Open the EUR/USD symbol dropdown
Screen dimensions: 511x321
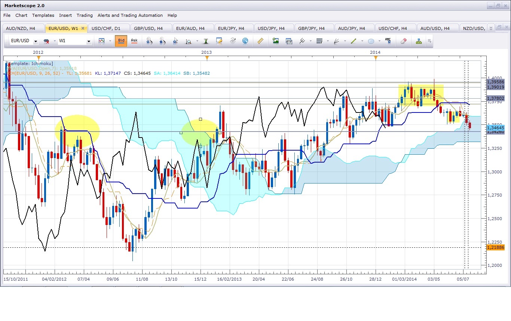coord(36,41)
